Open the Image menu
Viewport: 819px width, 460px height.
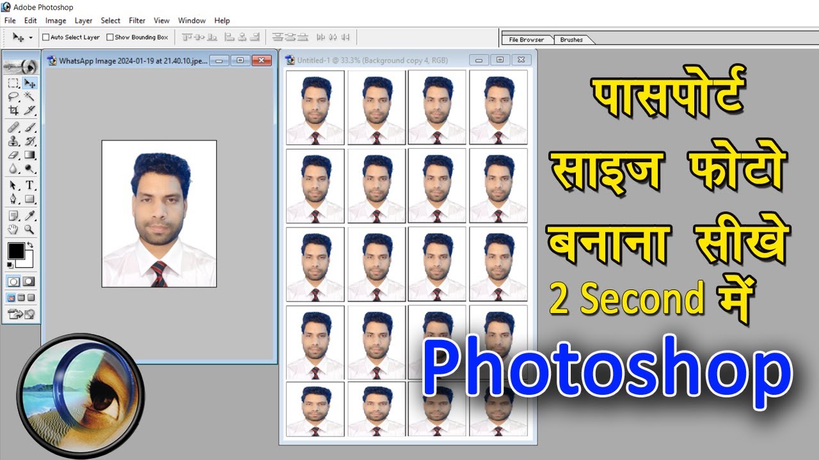point(56,20)
